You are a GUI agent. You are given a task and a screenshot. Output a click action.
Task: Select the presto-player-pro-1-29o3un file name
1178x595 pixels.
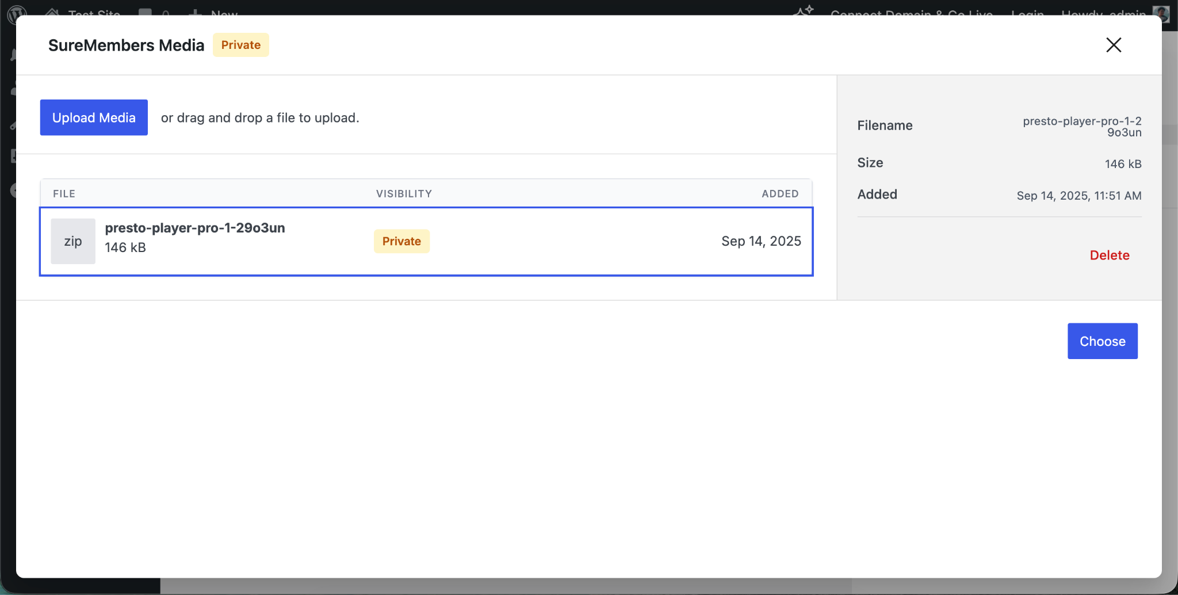[x=194, y=228]
